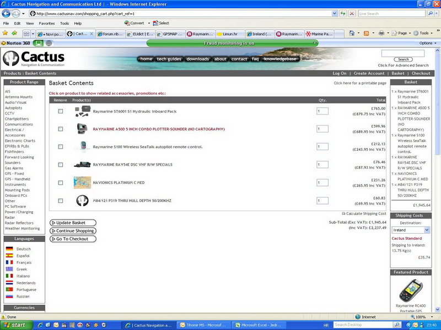The width and height of the screenshot is (441, 330).
Task: Click the Cactus site search input field
Action: tap(403, 53)
